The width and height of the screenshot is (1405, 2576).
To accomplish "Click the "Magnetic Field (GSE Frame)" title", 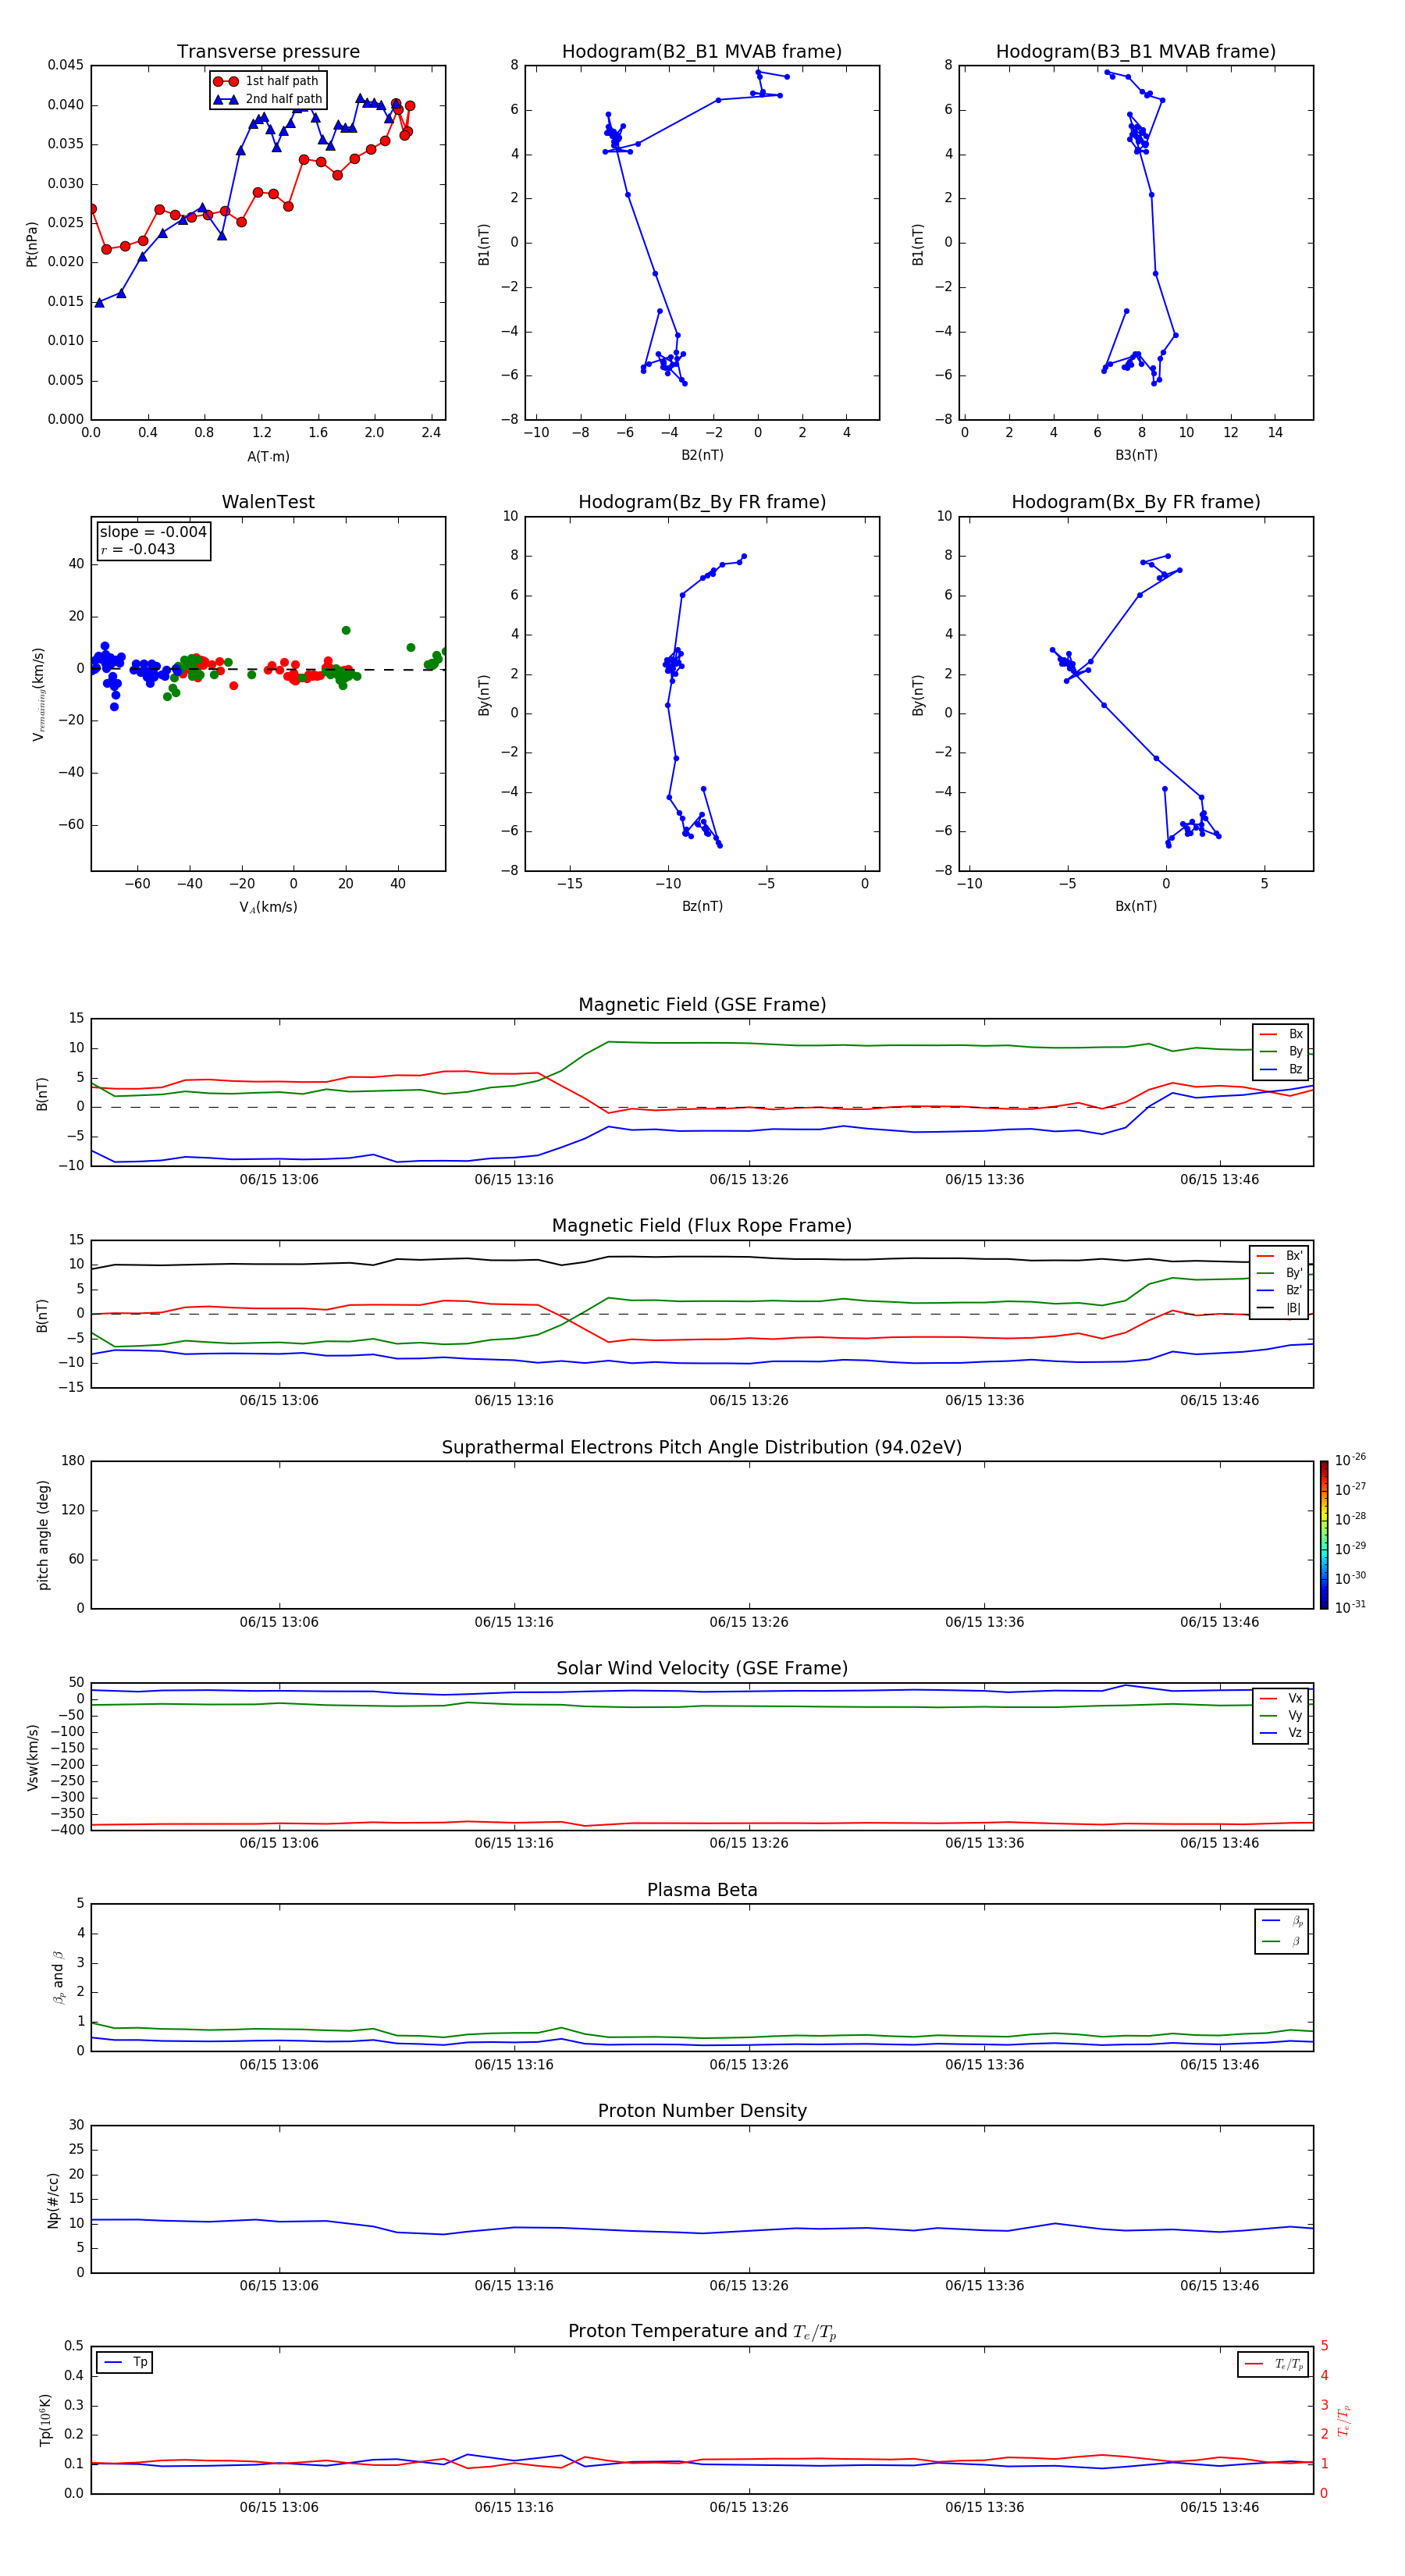I will tap(702, 1005).
